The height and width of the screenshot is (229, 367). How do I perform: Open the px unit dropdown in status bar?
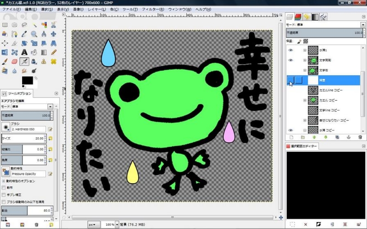click(94, 224)
